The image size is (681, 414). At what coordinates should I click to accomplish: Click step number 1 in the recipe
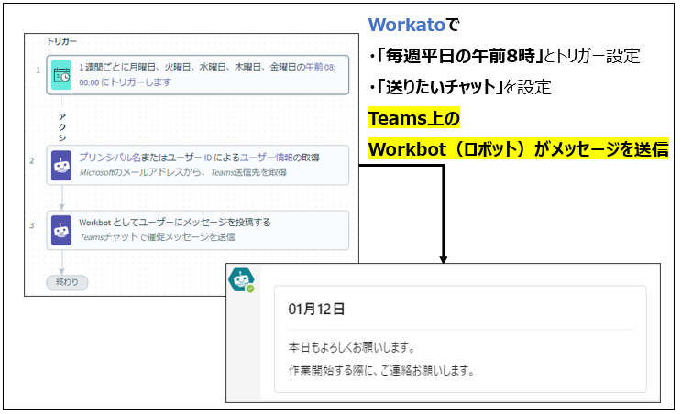(x=38, y=71)
